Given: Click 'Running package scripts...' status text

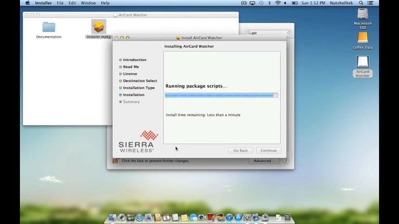Looking at the screenshot, I should click(x=196, y=86).
